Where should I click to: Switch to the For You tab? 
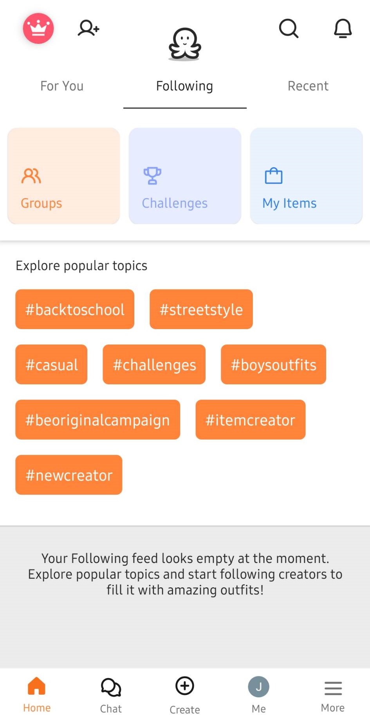[x=62, y=86]
